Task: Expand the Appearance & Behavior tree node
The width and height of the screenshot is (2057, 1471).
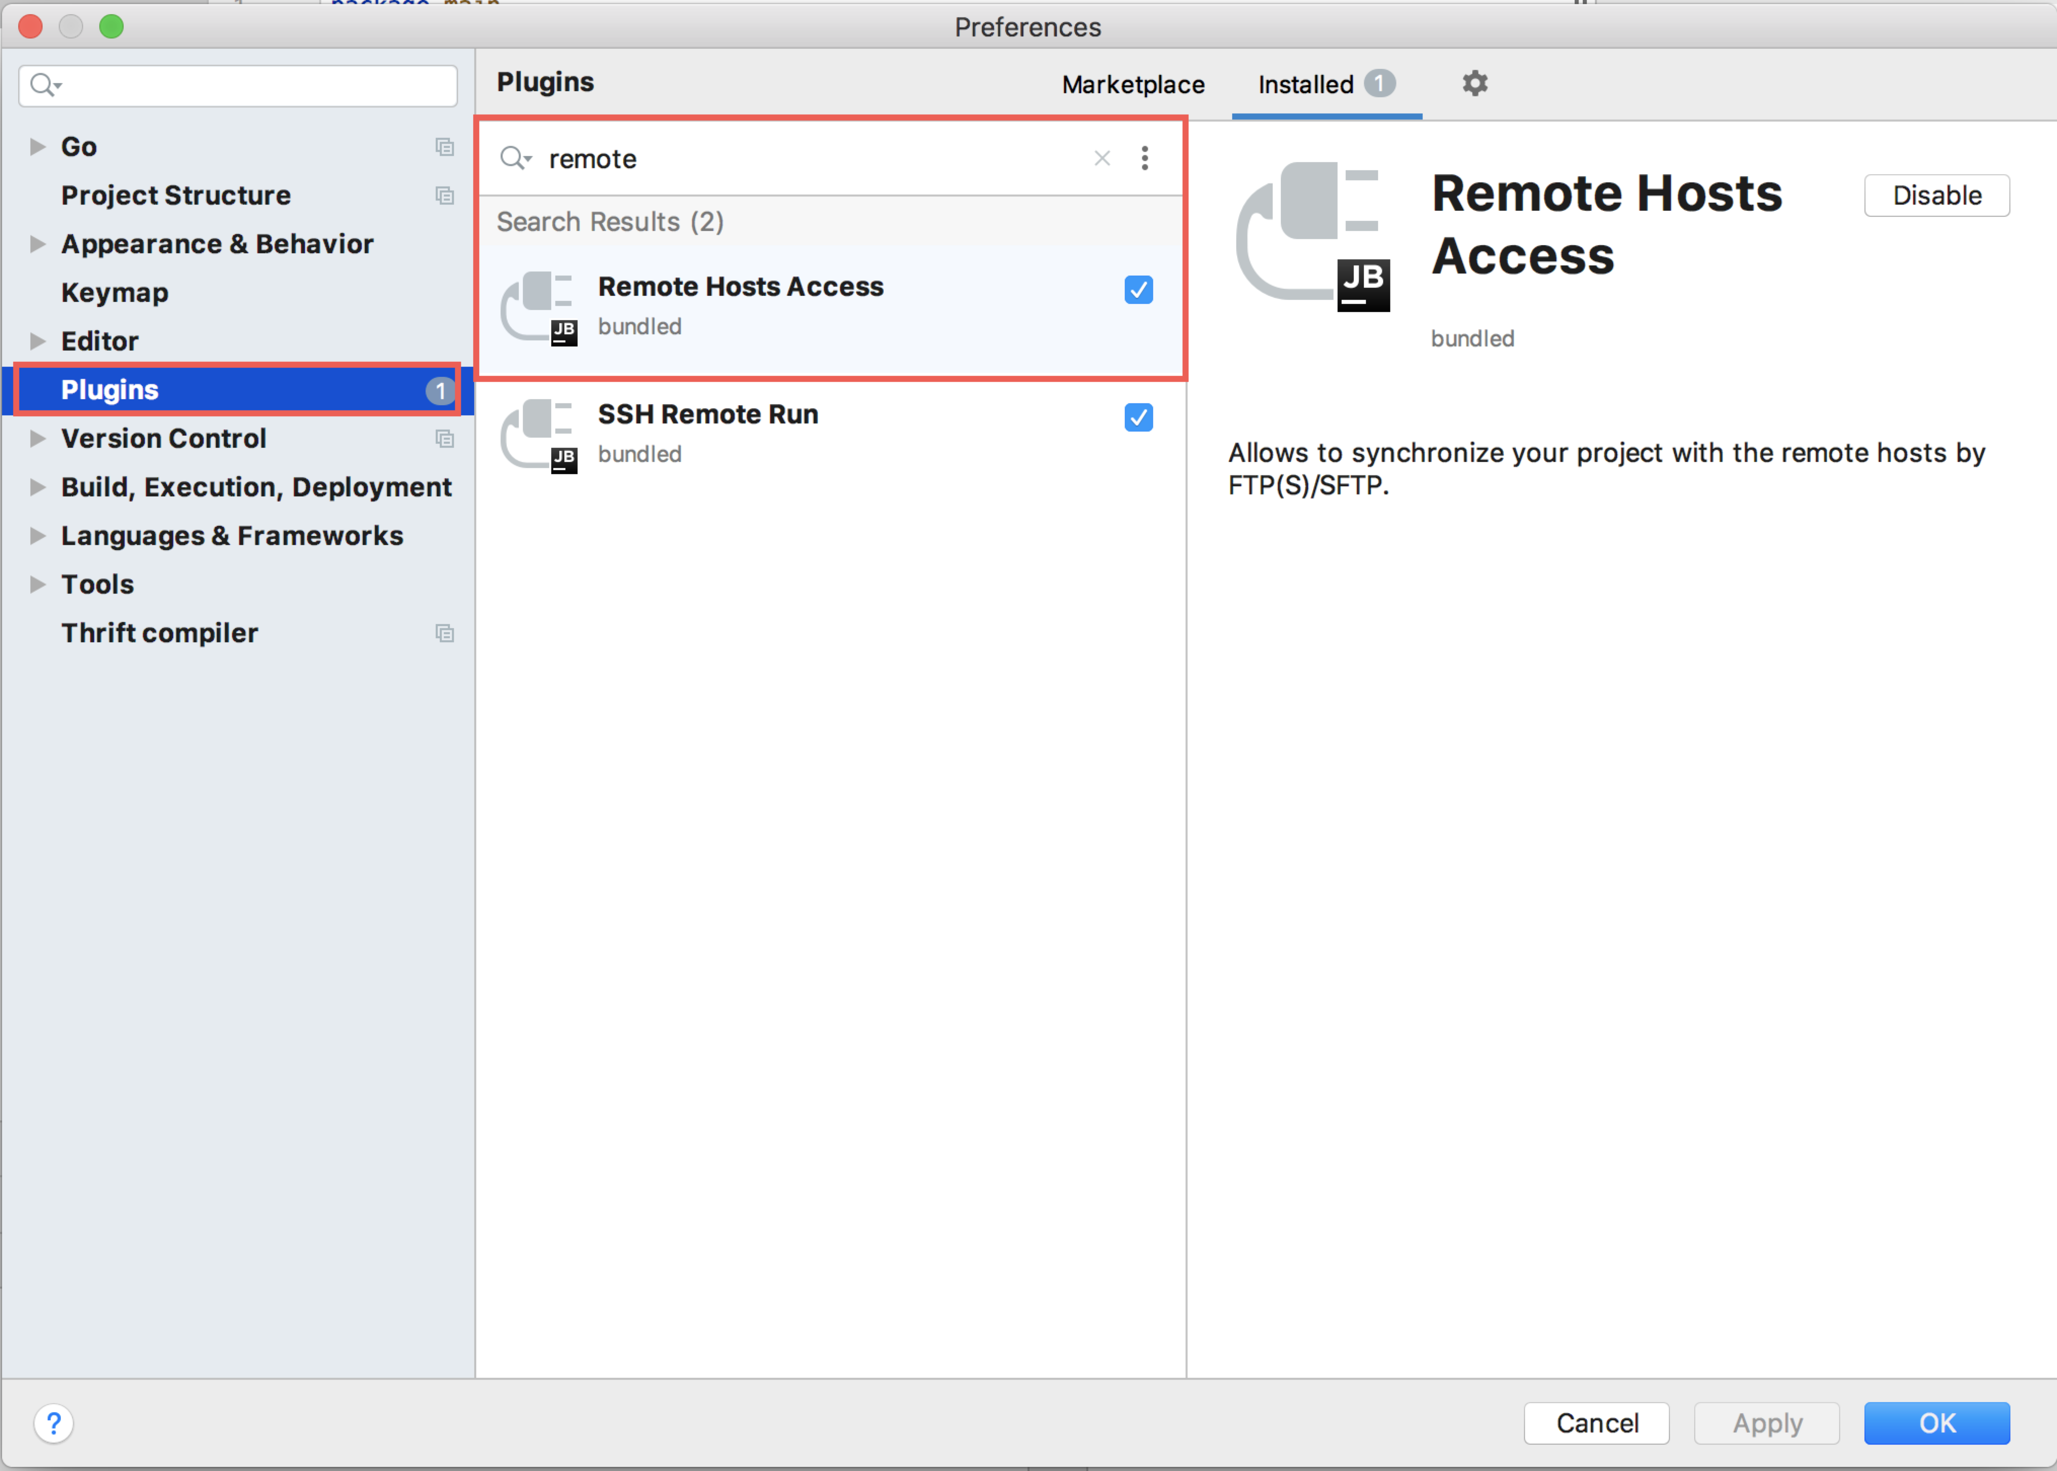Action: [x=37, y=244]
